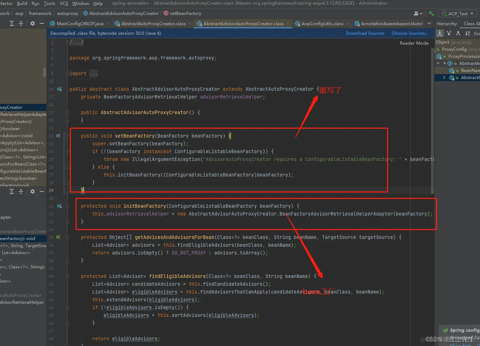Collapse all in top left panel
Screen dimensions: 480x346
[x=21, y=23]
